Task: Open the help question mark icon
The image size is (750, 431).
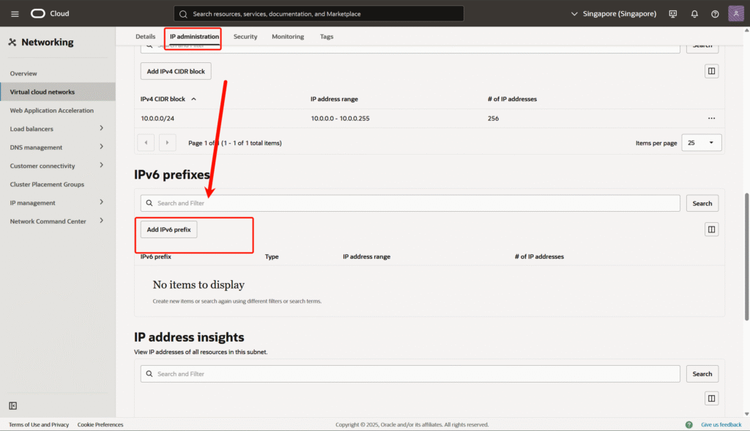Action: click(715, 14)
